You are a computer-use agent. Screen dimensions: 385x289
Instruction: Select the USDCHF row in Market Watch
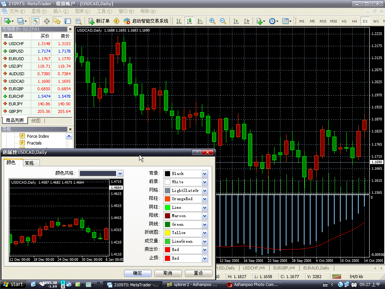click(37, 44)
